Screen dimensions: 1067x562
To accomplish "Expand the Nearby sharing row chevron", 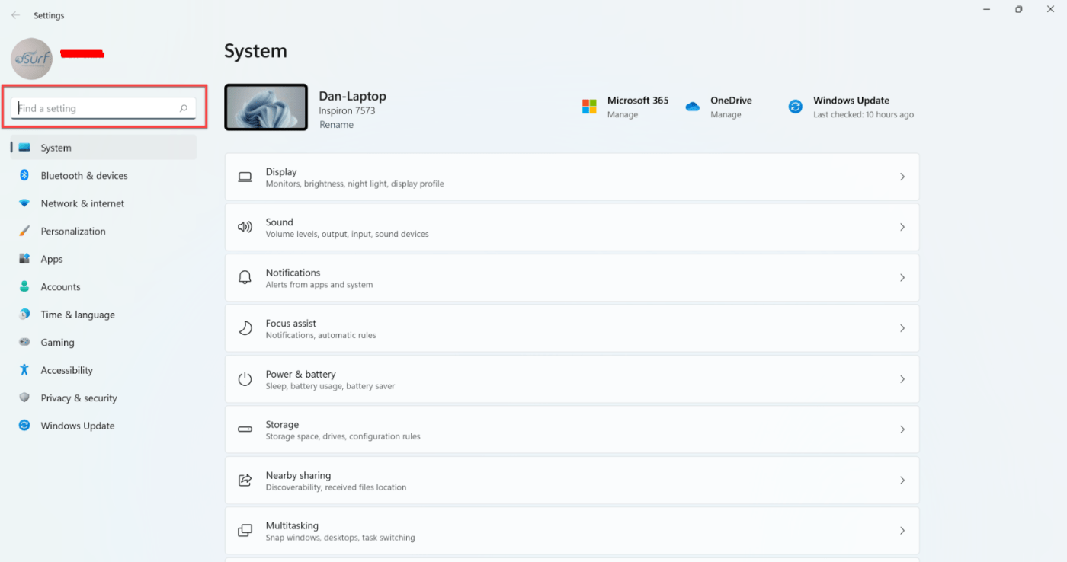I will [902, 481].
